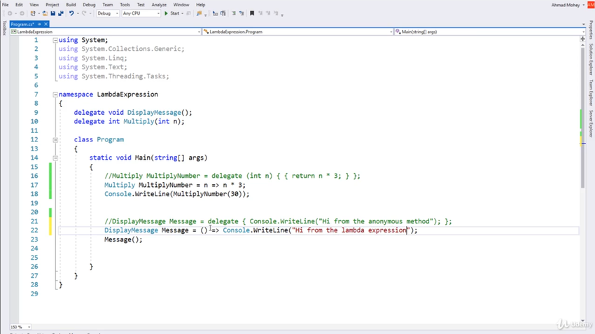Viewport: 595px width, 334px height.
Task: Click the Previous Bookmark icon
Action: (x=260, y=13)
